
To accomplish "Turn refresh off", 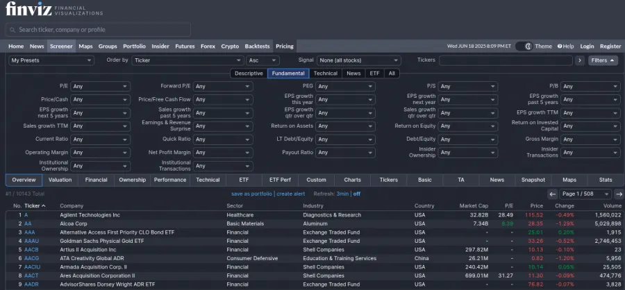I will click(x=357, y=194).
